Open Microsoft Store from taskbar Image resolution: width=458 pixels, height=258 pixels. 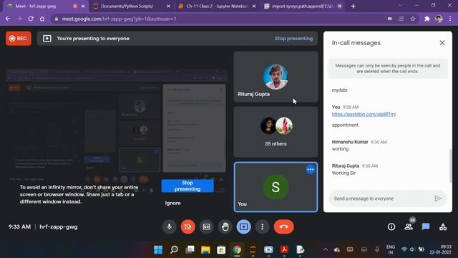[221, 249]
